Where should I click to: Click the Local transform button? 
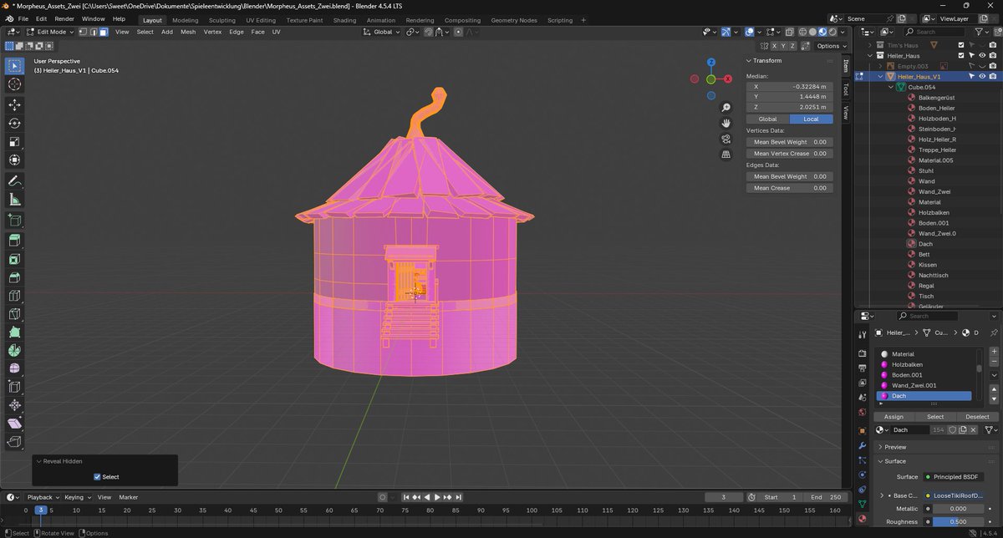tap(811, 119)
